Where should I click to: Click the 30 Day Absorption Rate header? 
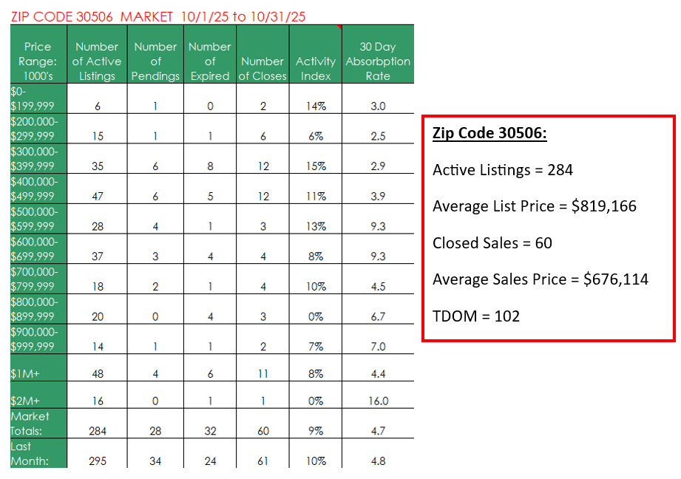click(378, 61)
